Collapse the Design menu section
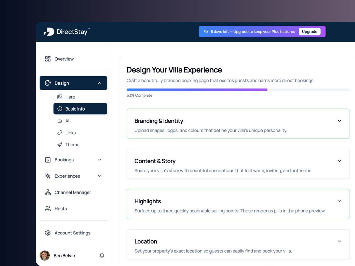 (x=100, y=83)
